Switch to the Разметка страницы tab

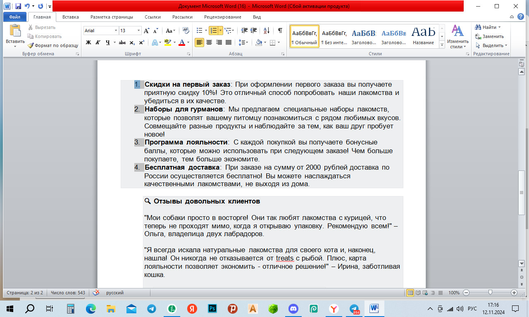[x=112, y=17]
